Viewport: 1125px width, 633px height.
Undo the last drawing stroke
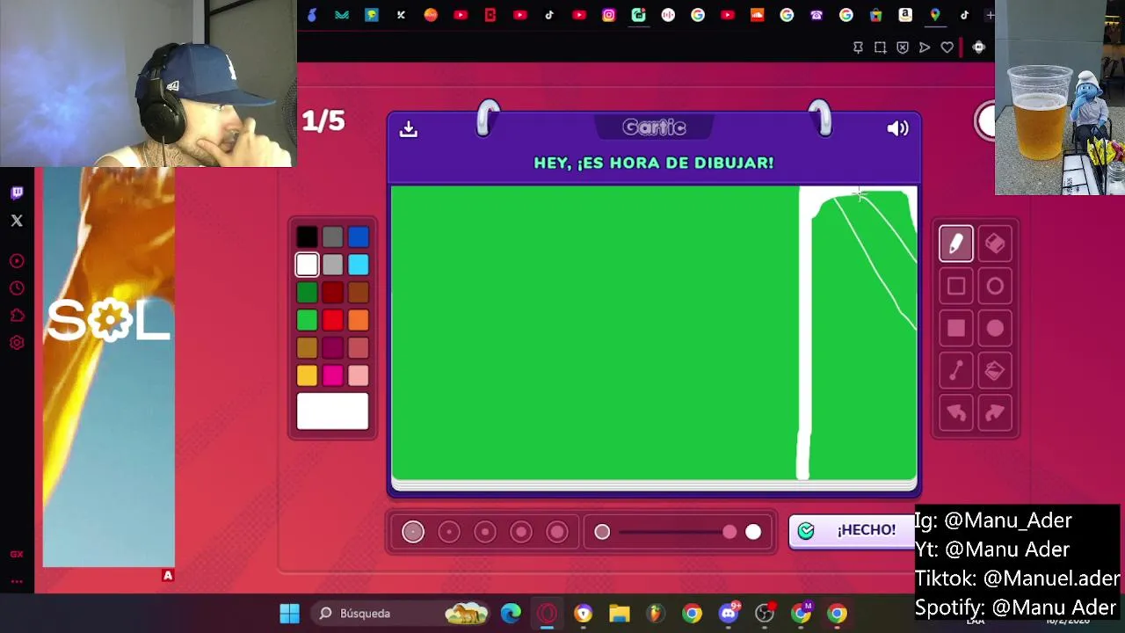[x=956, y=413]
